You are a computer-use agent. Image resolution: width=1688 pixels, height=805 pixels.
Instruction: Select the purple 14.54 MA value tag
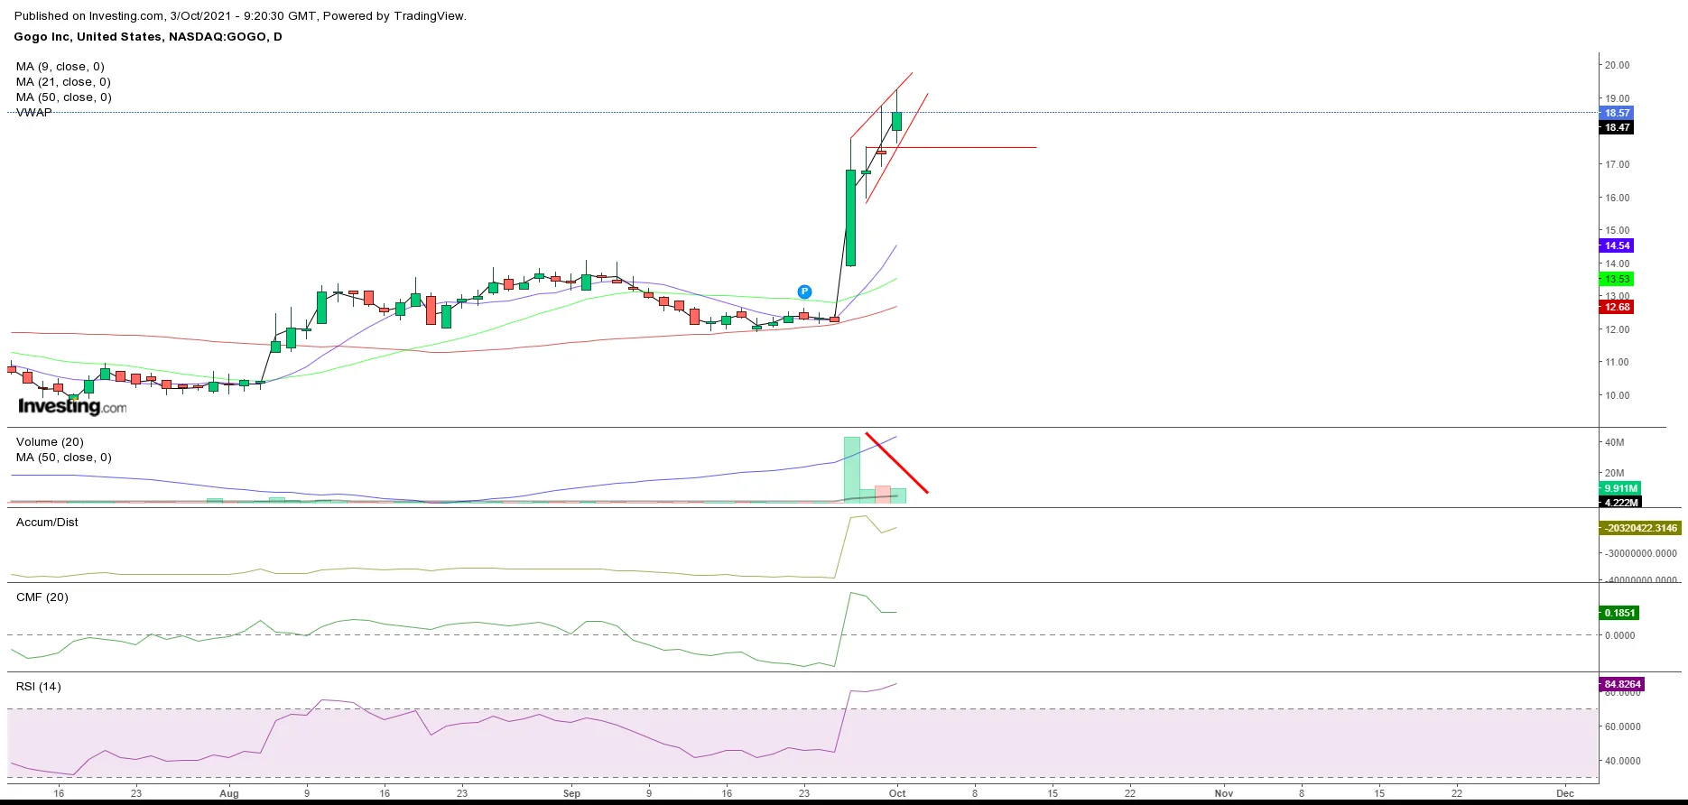pos(1617,245)
